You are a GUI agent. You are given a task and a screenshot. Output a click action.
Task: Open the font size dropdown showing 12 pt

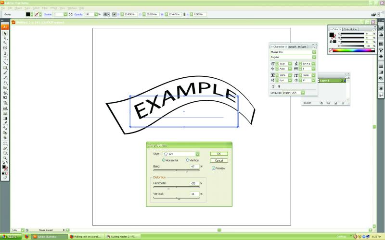290,64
